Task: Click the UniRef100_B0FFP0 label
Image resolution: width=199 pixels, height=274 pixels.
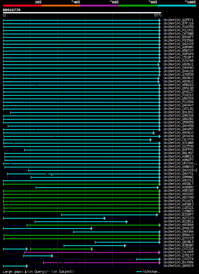Action: tap(178, 150)
